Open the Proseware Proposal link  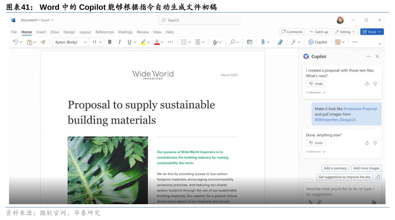(x=360, y=109)
